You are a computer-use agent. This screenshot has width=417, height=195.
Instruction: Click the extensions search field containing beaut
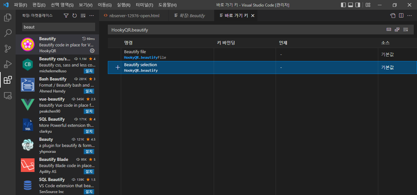[x=58, y=27]
